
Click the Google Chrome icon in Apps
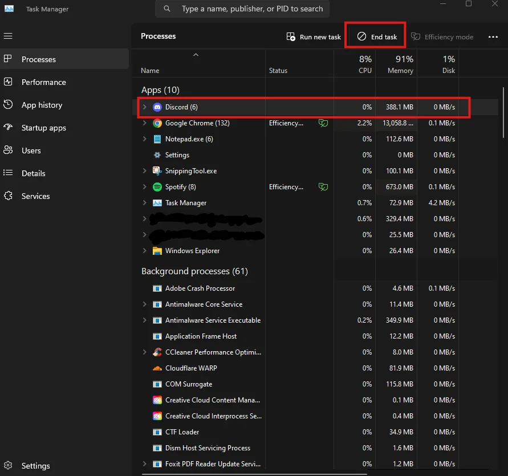(157, 123)
